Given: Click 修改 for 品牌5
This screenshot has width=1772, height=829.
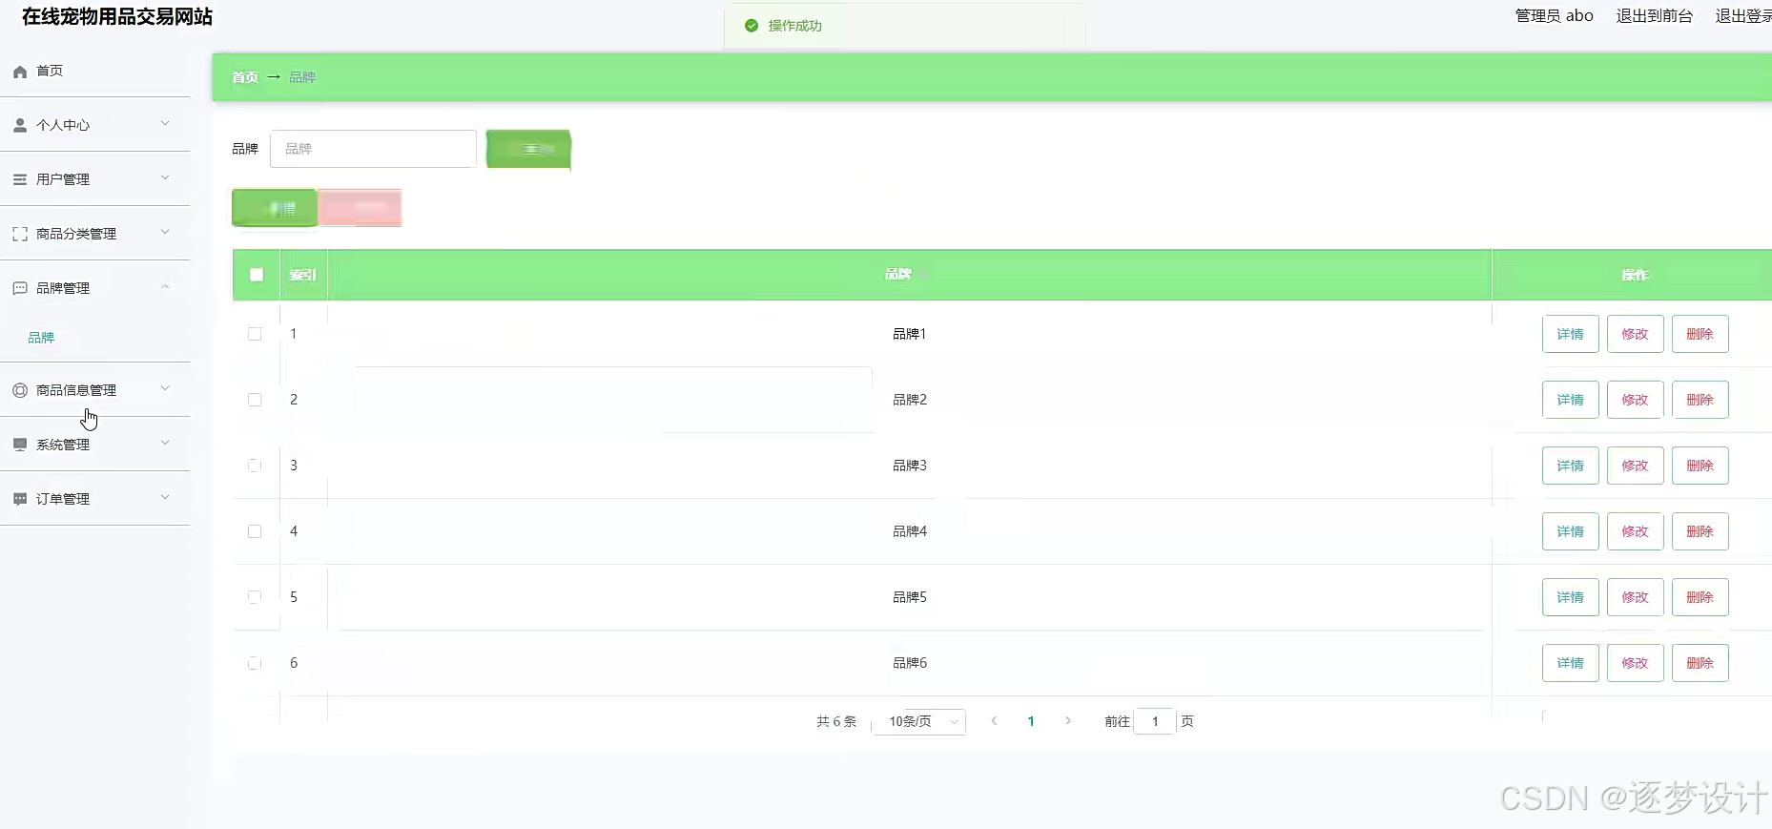Looking at the screenshot, I should pos(1635,597).
